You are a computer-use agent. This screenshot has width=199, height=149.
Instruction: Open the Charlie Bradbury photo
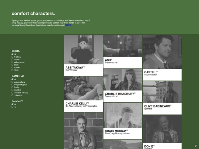click(123, 79)
